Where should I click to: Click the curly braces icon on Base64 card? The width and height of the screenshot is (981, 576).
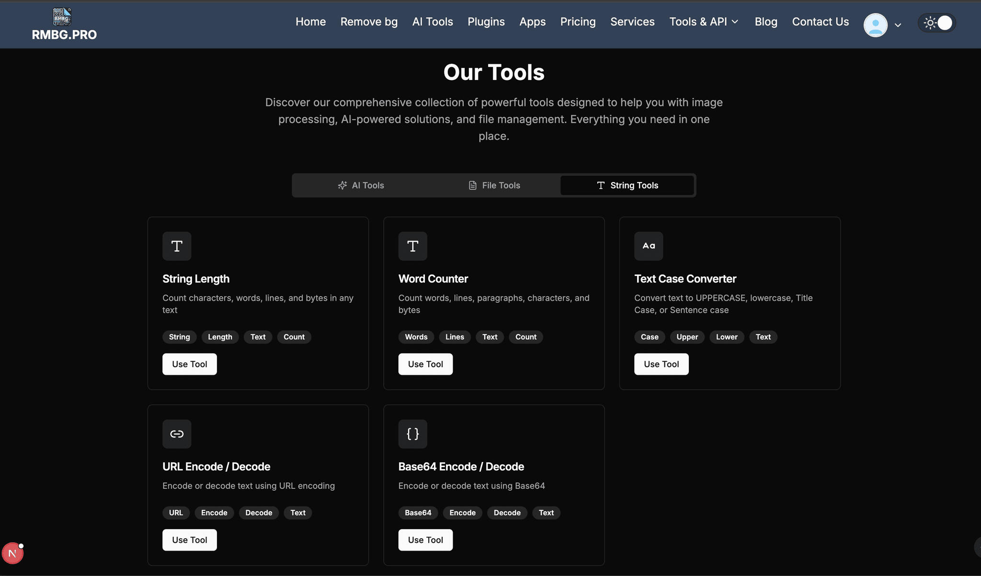(x=412, y=434)
